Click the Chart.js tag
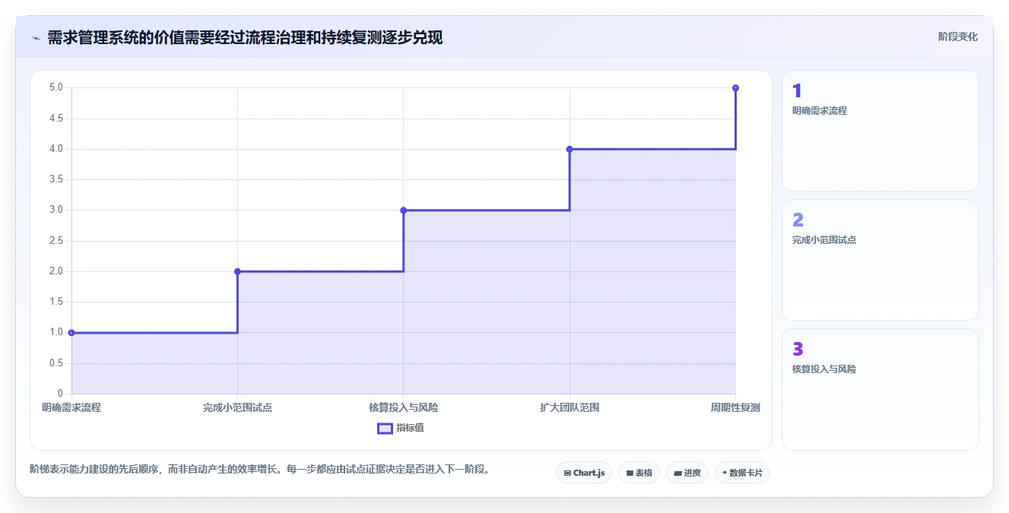 [x=584, y=473]
